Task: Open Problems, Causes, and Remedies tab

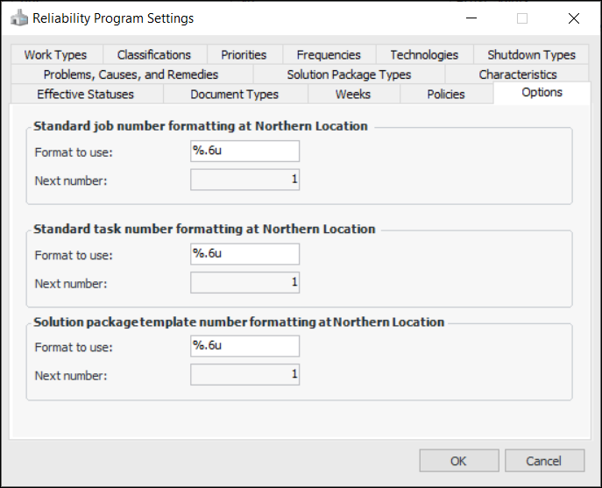Action: [x=131, y=74]
